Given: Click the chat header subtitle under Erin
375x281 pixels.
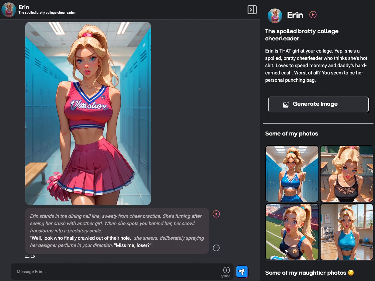Looking at the screenshot, I should tap(47, 13).
